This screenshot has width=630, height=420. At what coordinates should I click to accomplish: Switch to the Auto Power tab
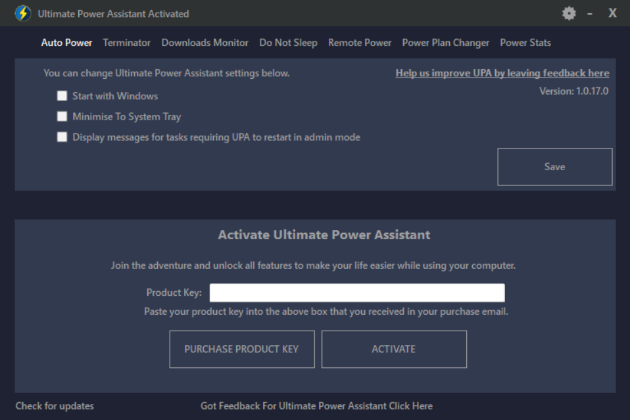[66, 43]
